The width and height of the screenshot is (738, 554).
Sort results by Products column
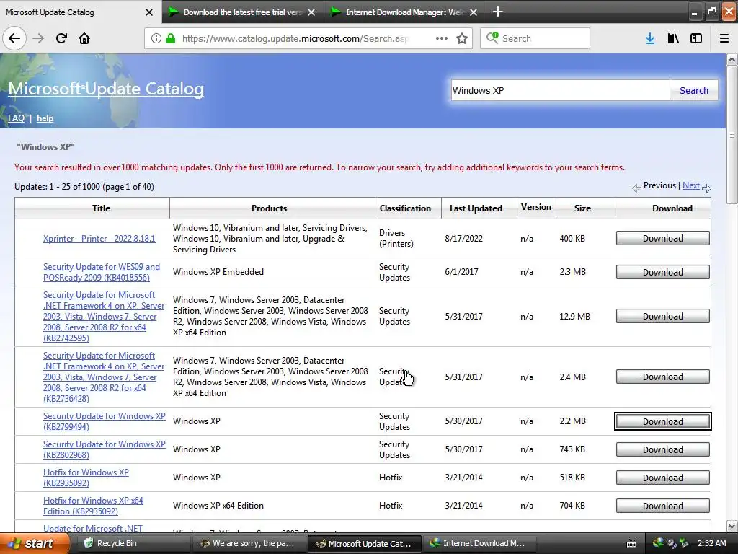tap(270, 208)
